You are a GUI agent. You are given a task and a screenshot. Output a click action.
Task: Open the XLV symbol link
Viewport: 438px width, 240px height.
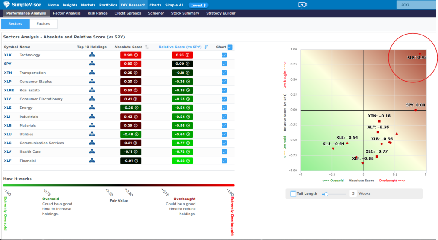pos(8,152)
